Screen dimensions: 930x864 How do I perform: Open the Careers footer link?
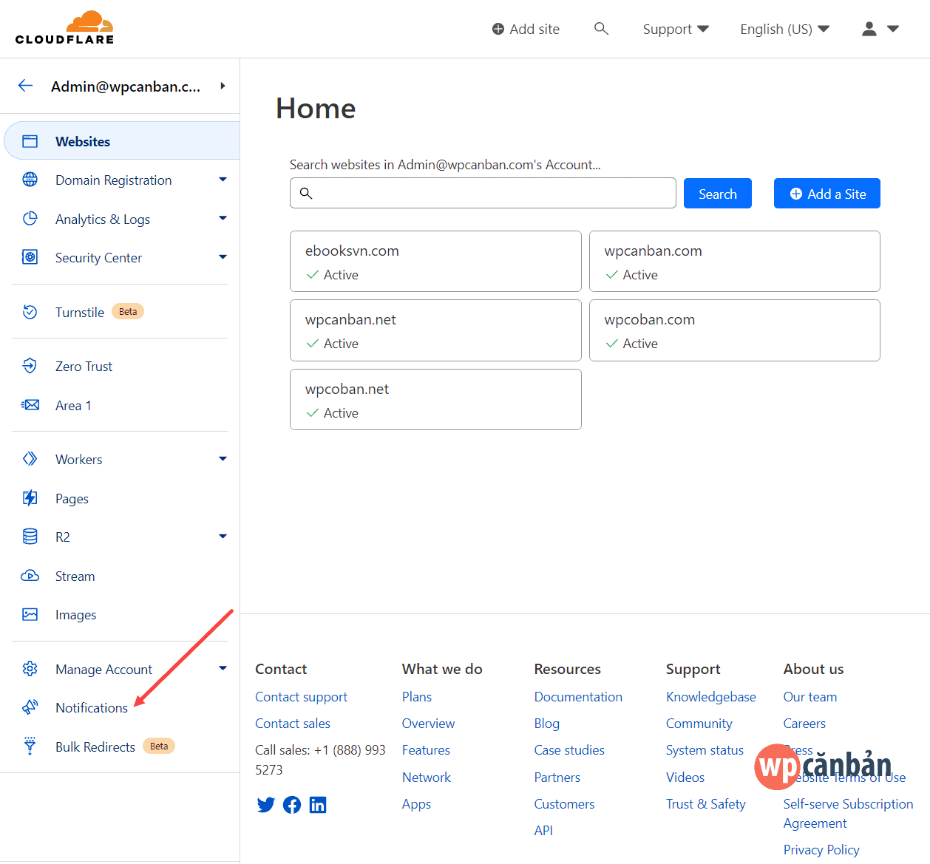tap(804, 724)
